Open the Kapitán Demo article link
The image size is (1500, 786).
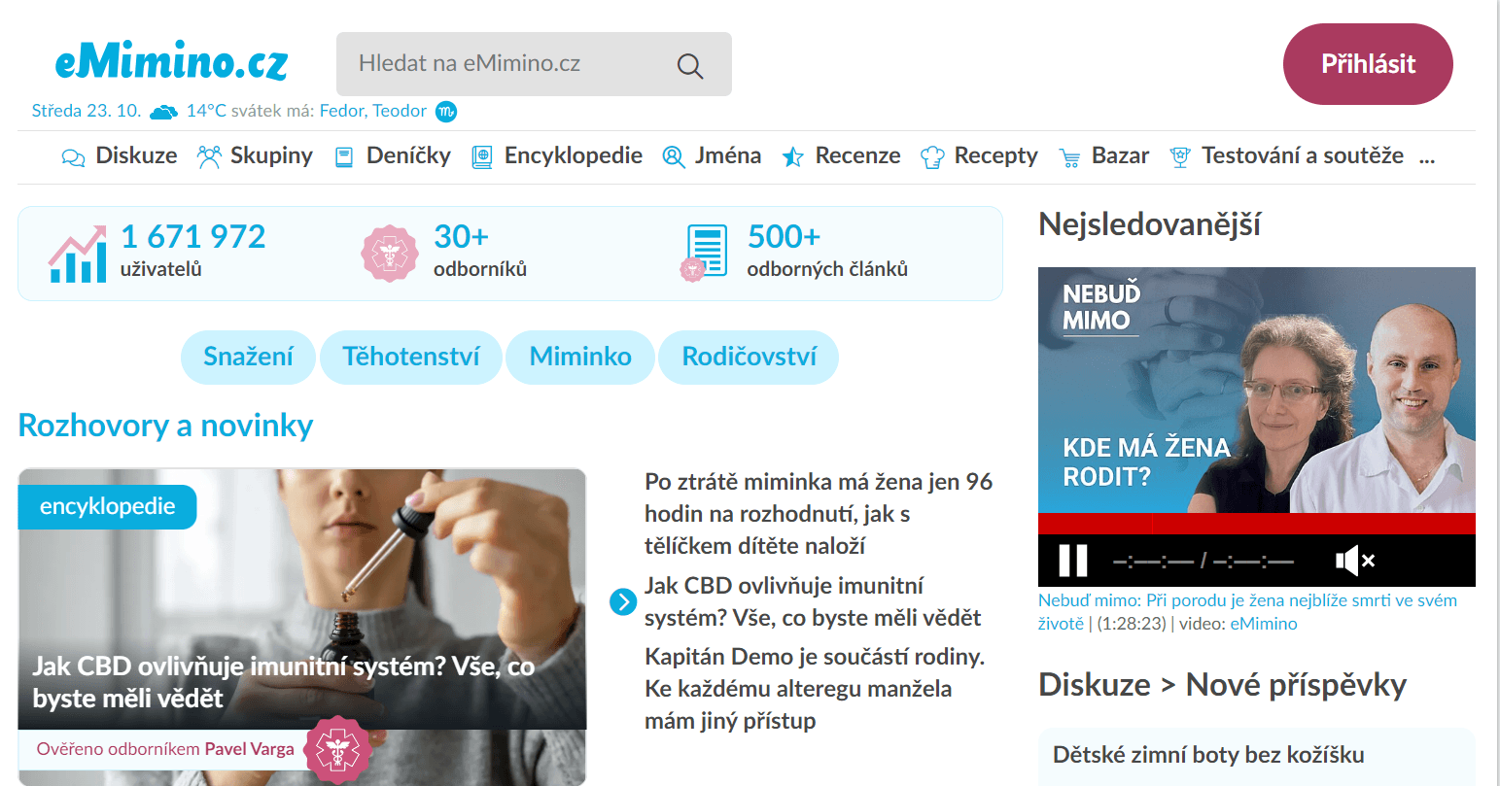(815, 689)
